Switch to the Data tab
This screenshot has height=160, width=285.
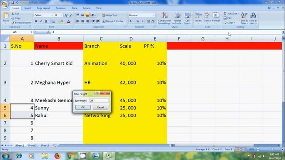pos(74,8)
